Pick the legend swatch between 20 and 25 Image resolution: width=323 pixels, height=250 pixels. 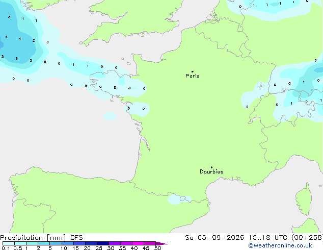[x=91, y=243]
